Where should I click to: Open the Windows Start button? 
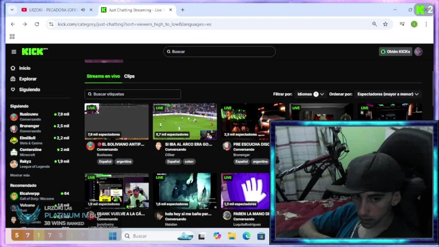tap(112, 236)
